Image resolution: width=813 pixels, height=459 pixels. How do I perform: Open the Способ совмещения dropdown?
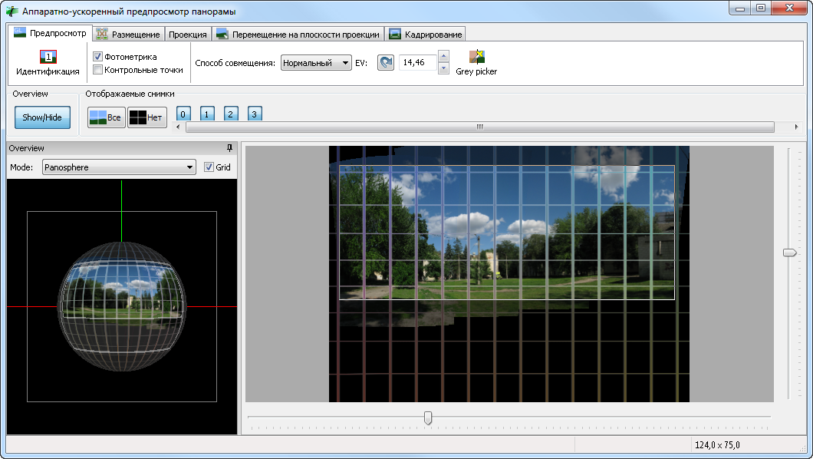[x=315, y=63]
